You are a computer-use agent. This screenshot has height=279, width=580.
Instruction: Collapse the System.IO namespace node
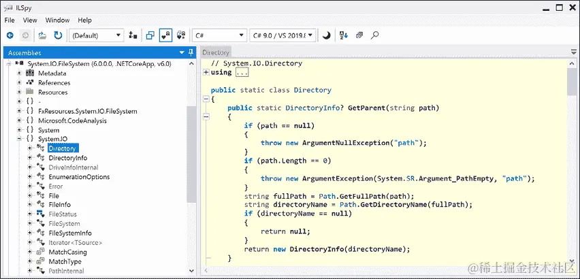pyautogui.click(x=19, y=139)
